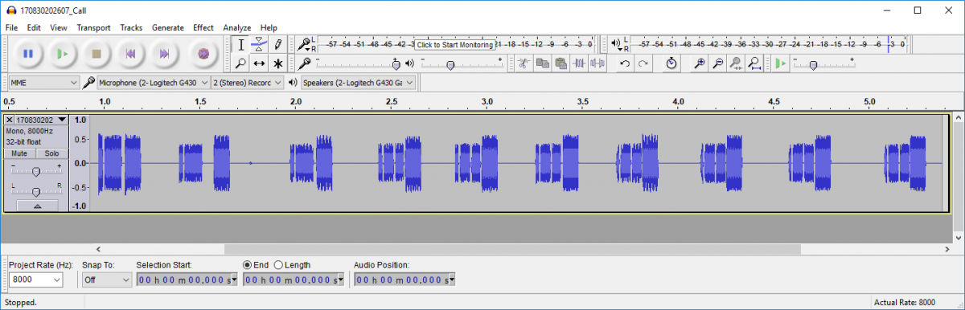Image resolution: width=965 pixels, height=310 pixels.
Task: Click the Zoom In magnifier icon
Action: [700, 63]
